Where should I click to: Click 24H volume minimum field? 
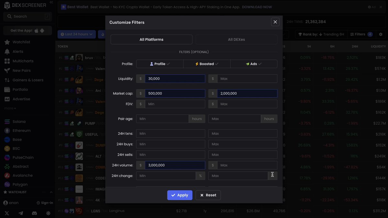pos(175,165)
